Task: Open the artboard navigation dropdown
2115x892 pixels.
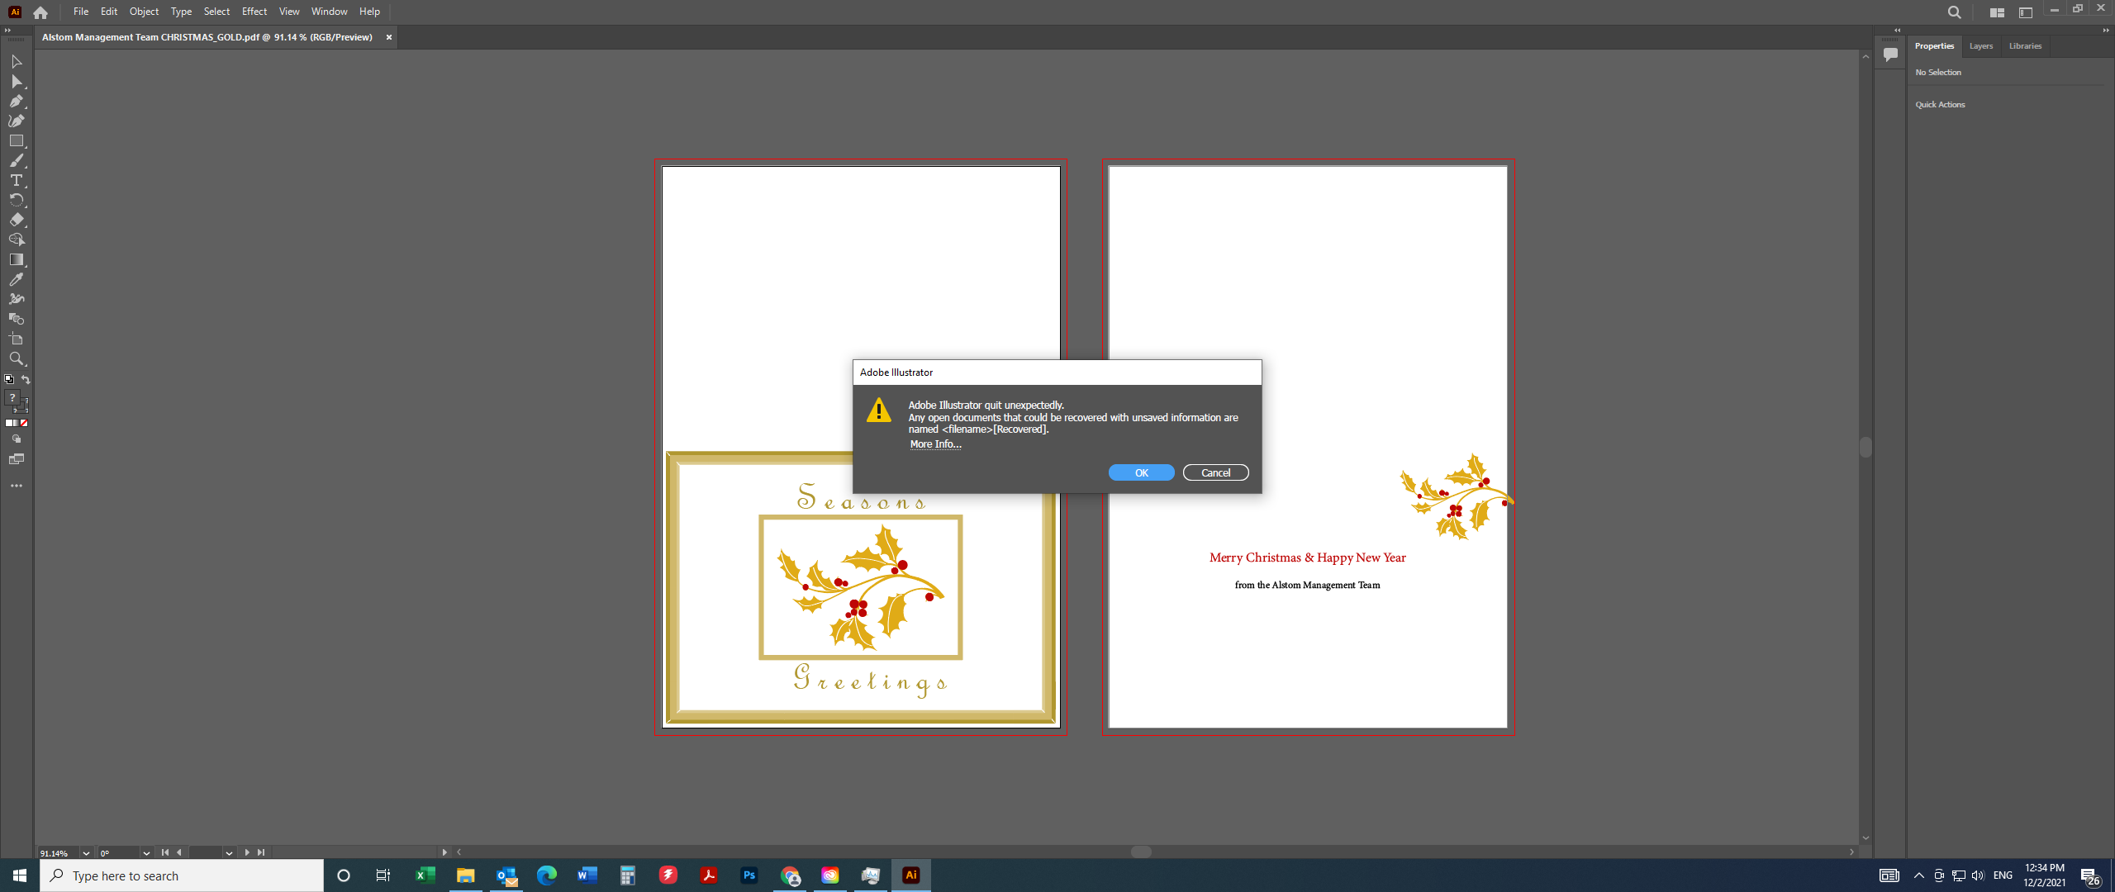Action: (228, 852)
